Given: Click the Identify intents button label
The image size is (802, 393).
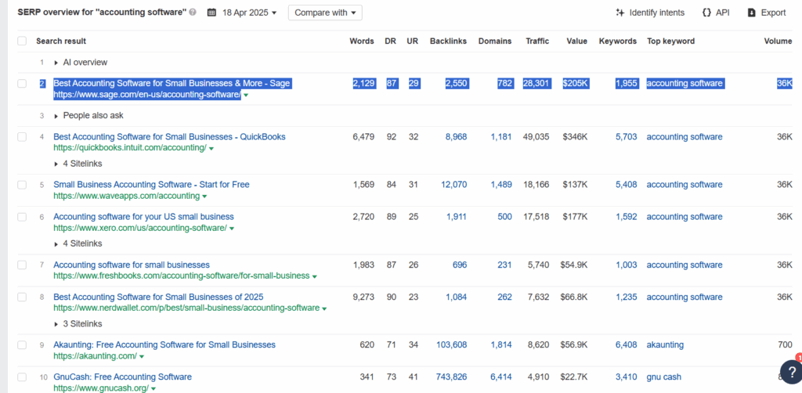Looking at the screenshot, I should [x=657, y=13].
